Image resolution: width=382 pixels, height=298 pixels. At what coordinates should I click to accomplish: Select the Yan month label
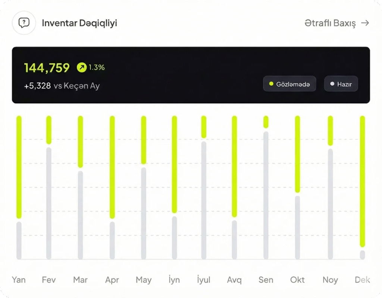[19, 280]
